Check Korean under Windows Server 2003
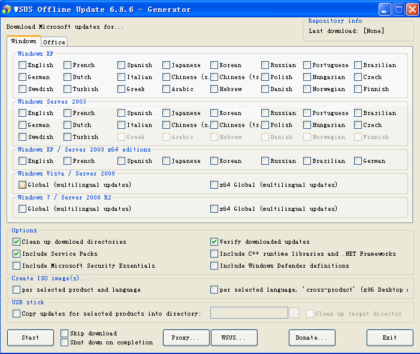The height and width of the screenshot is (354, 420). 214,113
